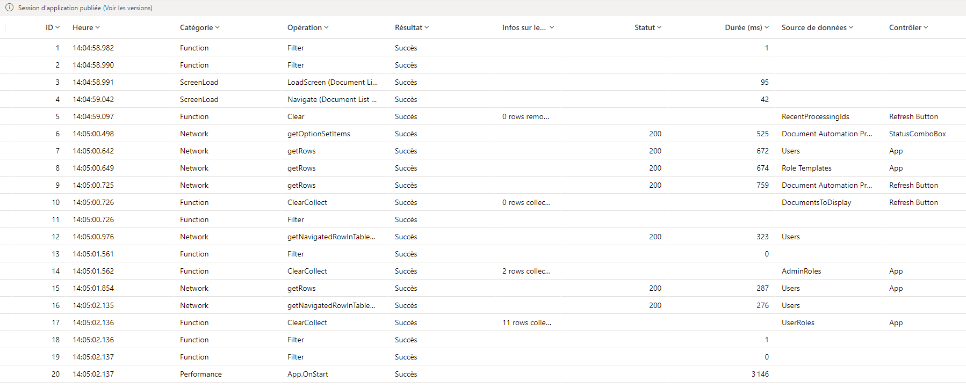Screen dimensions: 966x389
Task: Click the App controller in the AdminRoles row
Action: (896, 271)
